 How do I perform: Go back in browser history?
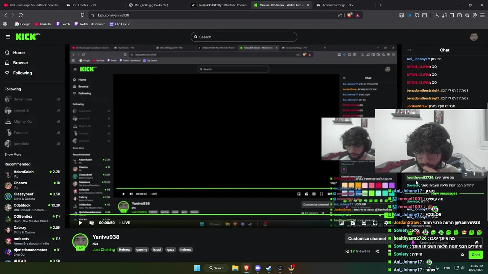coord(5,15)
